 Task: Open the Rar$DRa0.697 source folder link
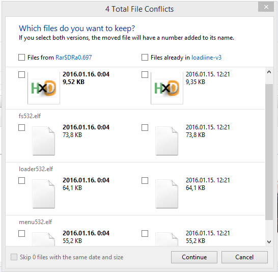74,58
